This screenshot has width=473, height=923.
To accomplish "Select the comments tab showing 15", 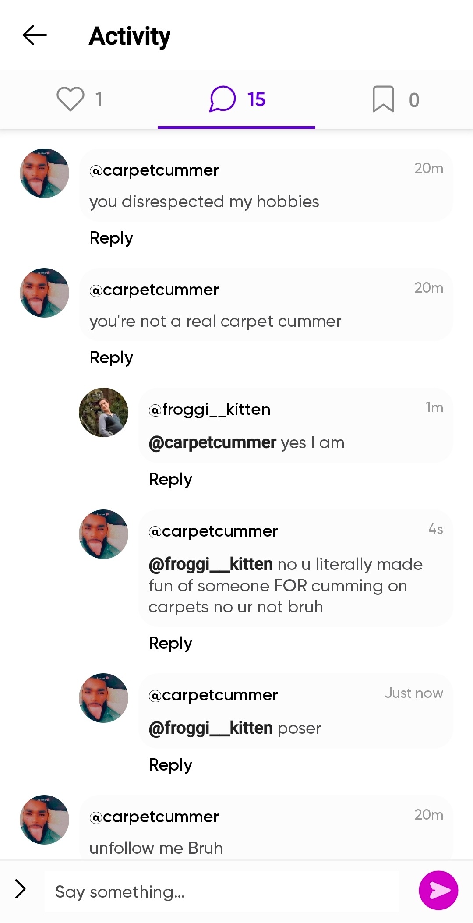I will (237, 99).
